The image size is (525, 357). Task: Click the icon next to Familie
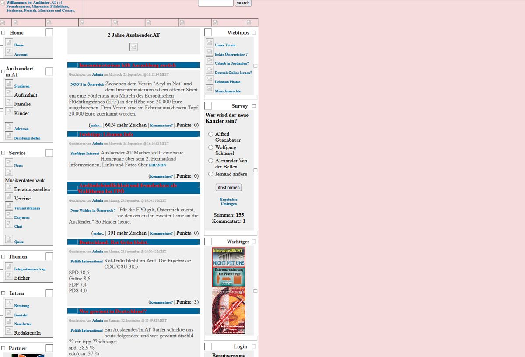click(x=9, y=102)
